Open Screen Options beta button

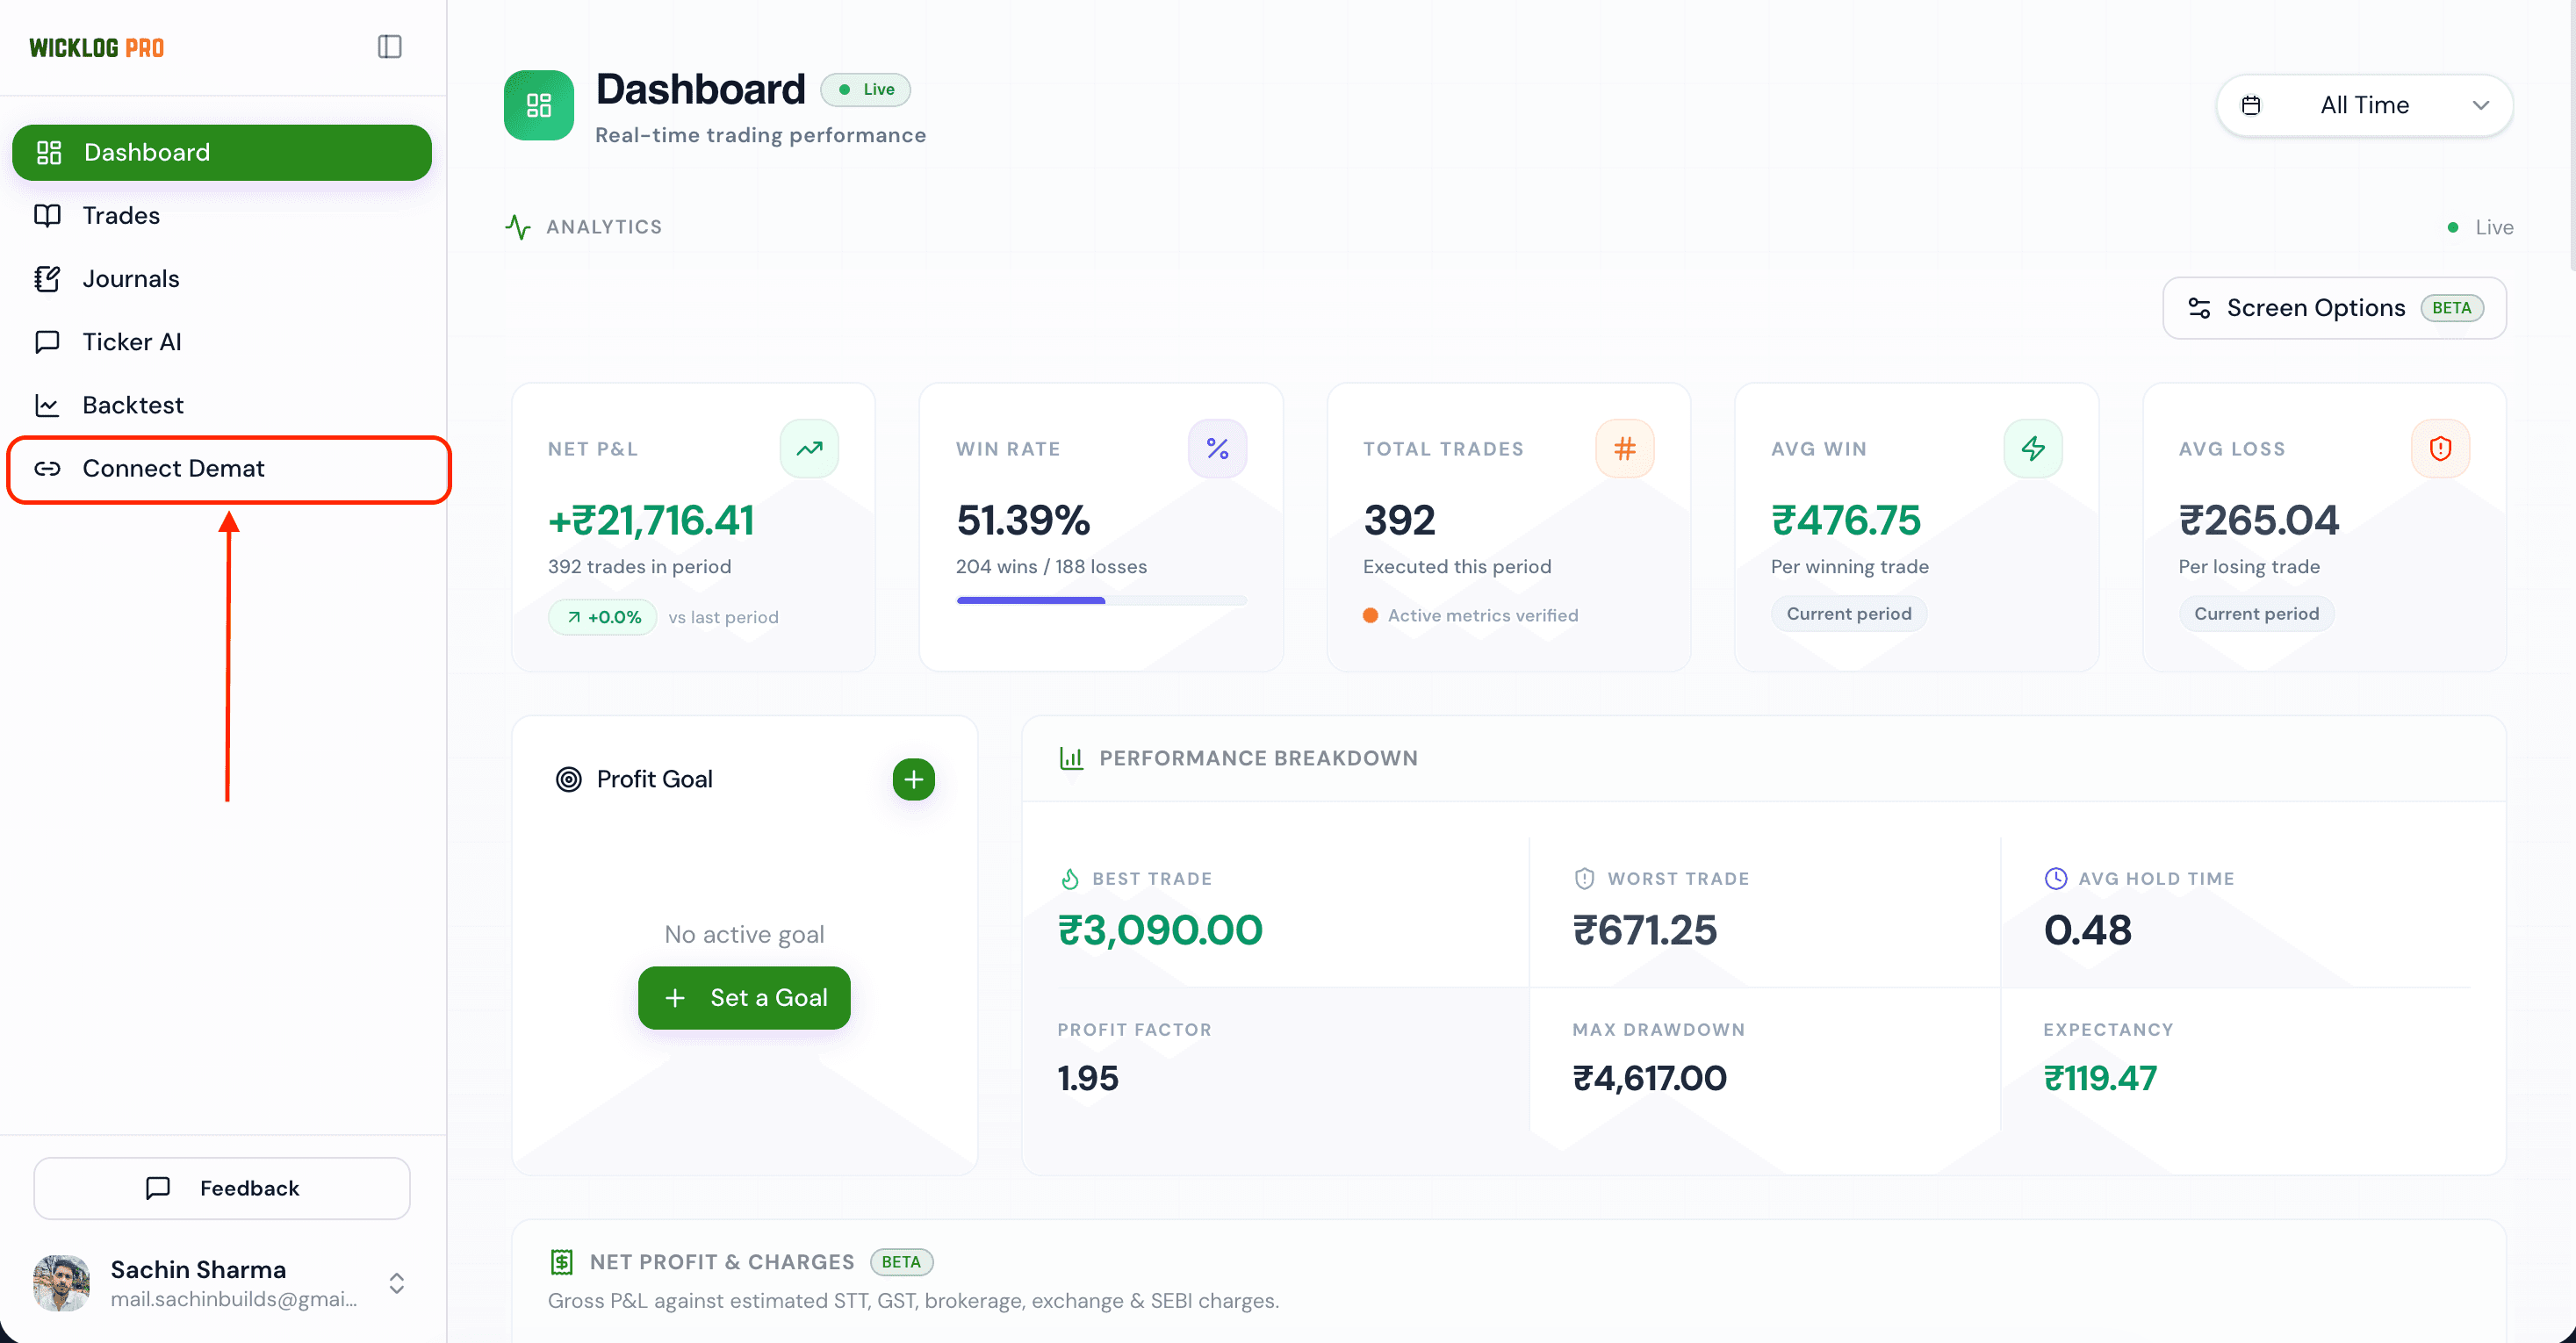(x=2334, y=308)
